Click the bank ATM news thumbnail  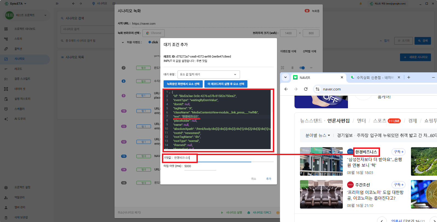[321, 161]
